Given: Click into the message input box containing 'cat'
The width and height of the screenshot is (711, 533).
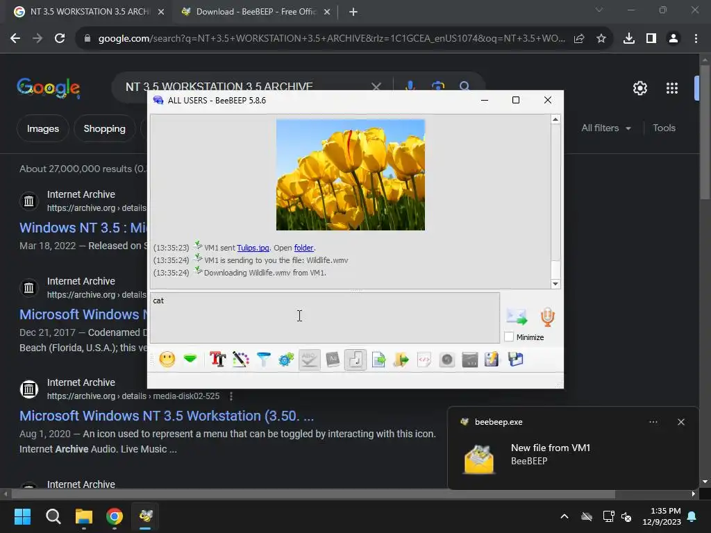Looking at the screenshot, I should (x=325, y=317).
